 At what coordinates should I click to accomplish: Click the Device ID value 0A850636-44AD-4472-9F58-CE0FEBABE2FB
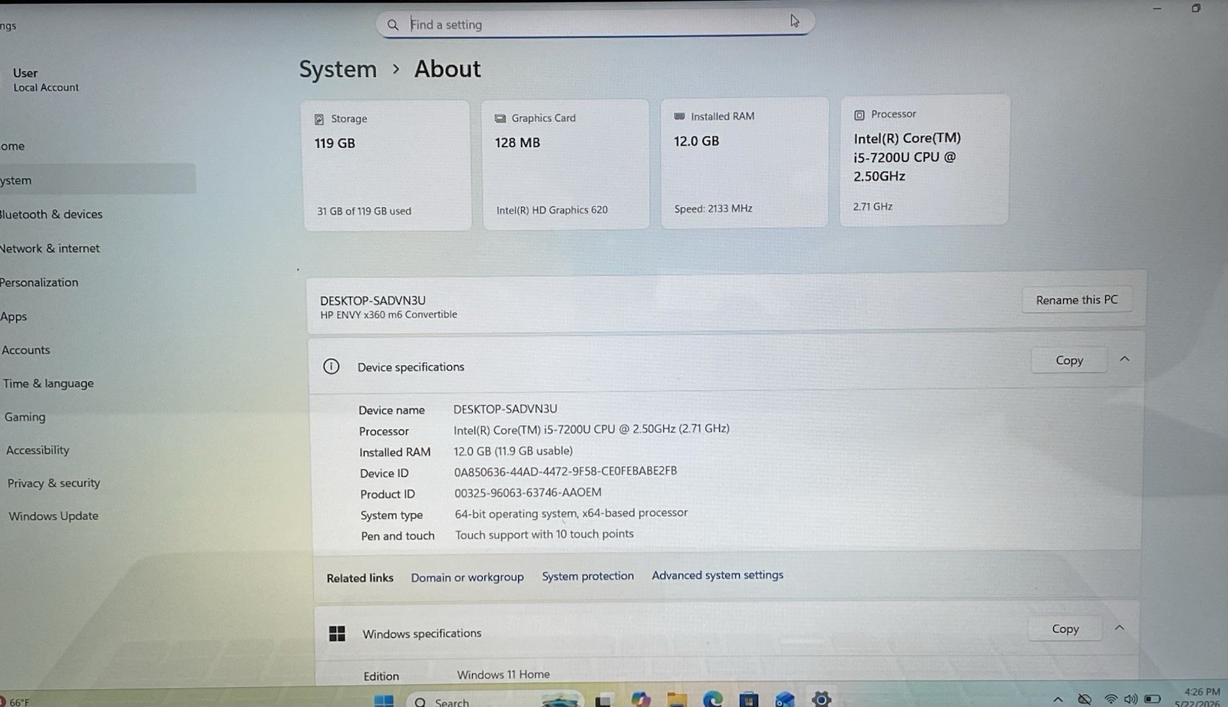click(x=566, y=472)
